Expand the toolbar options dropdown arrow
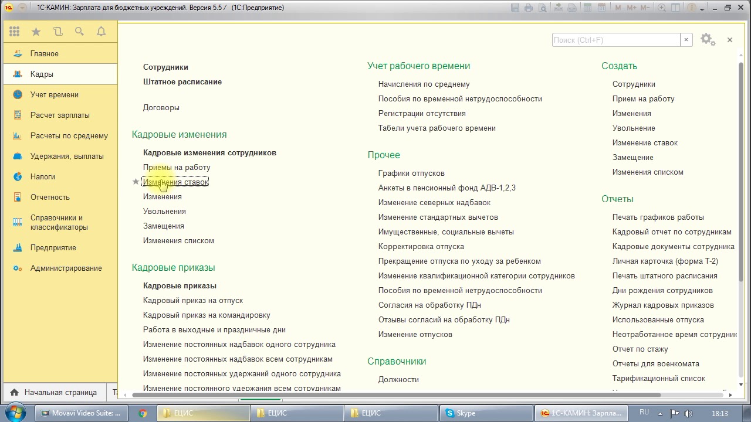 click(702, 8)
